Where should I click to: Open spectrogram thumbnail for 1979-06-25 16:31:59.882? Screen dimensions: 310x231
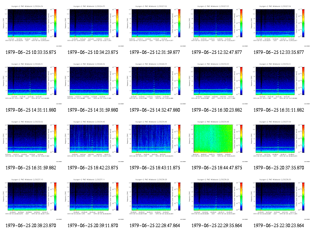[31, 141]
